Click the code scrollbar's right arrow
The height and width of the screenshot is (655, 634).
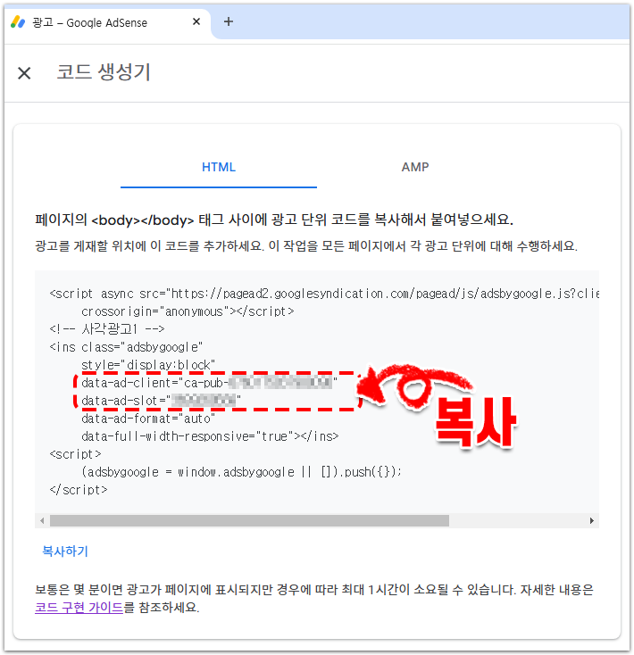591,520
